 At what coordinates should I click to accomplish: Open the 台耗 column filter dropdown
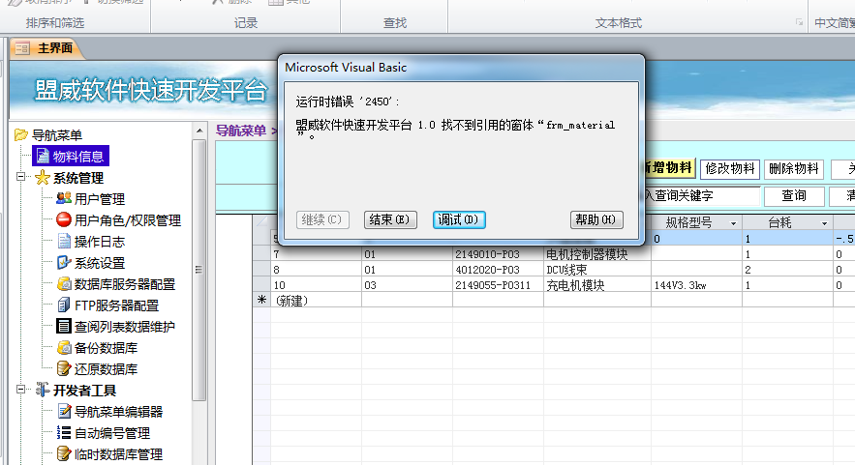[824, 223]
